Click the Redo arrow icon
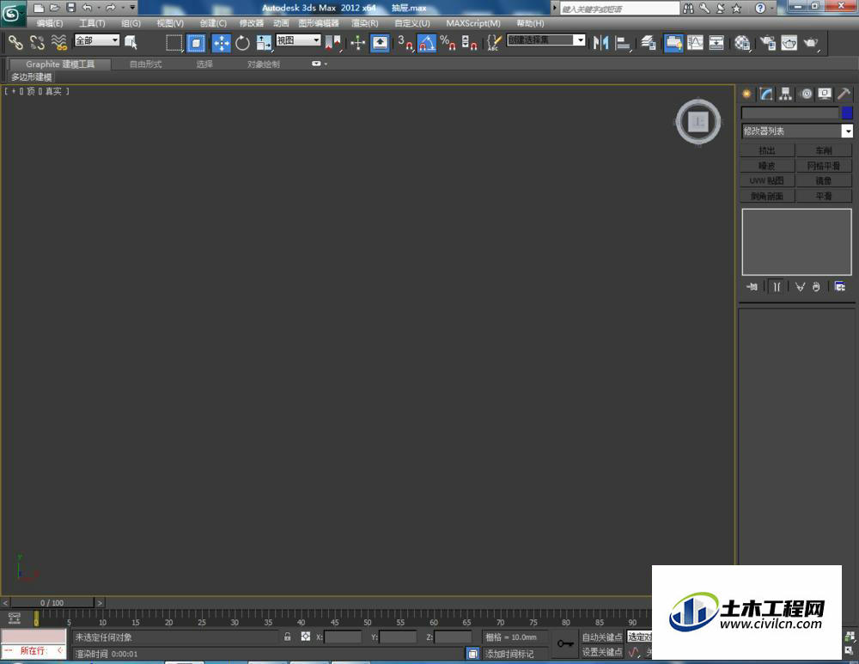 tap(111, 8)
